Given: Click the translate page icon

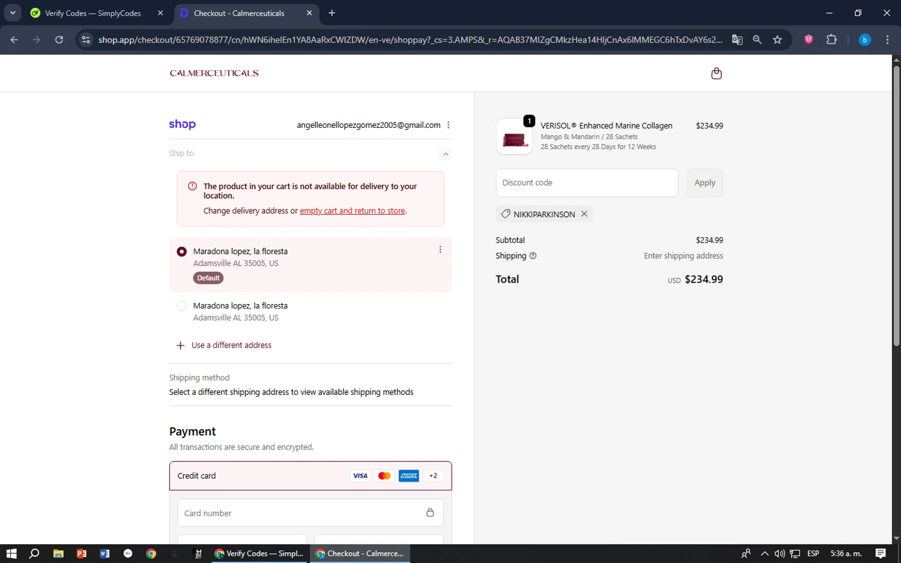Looking at the screenshot, I should (737, 40).
